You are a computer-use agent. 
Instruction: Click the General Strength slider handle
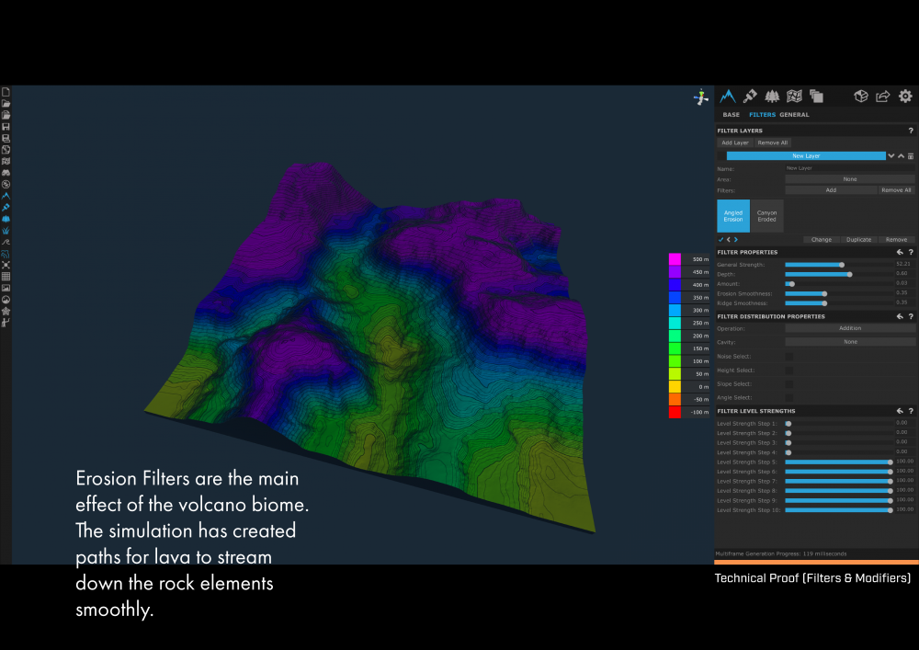pos(842,264)
